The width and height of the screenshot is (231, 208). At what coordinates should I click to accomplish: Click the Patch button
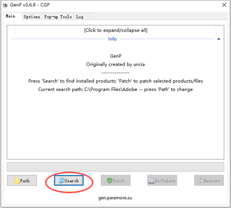[x=115, y=180]
